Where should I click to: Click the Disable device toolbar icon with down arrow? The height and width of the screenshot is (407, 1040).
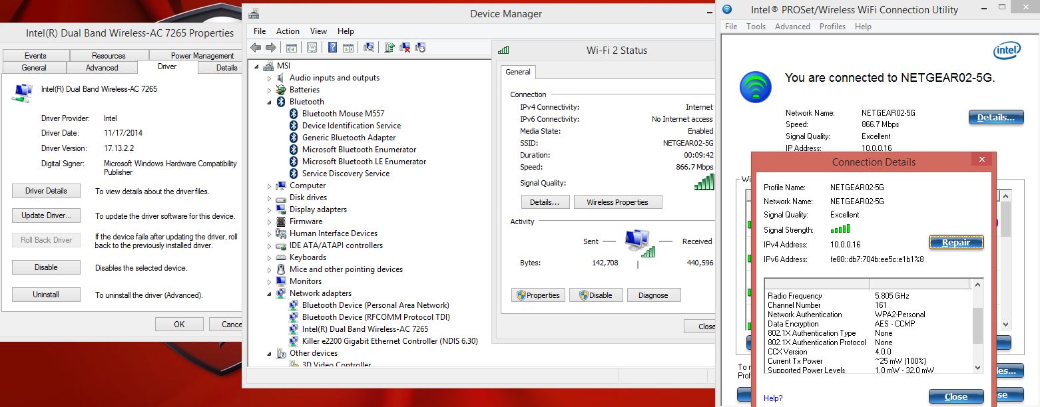pos(420,47)
